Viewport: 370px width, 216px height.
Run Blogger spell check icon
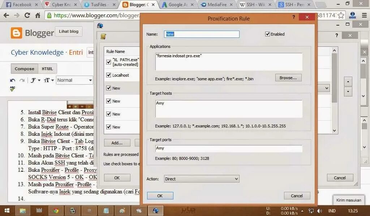coord(13,89)
